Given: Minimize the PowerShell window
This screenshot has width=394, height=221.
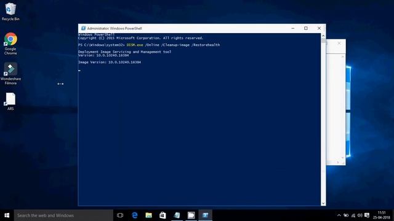Looking at the screenshot, I should (x=293, y=28).
